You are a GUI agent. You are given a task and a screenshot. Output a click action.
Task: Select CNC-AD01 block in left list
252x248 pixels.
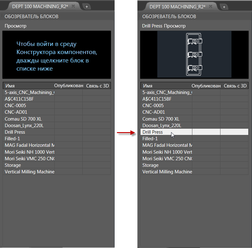57,112
